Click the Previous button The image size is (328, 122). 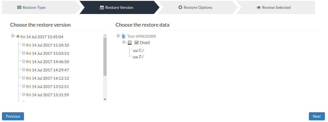[x=13, y=116]
